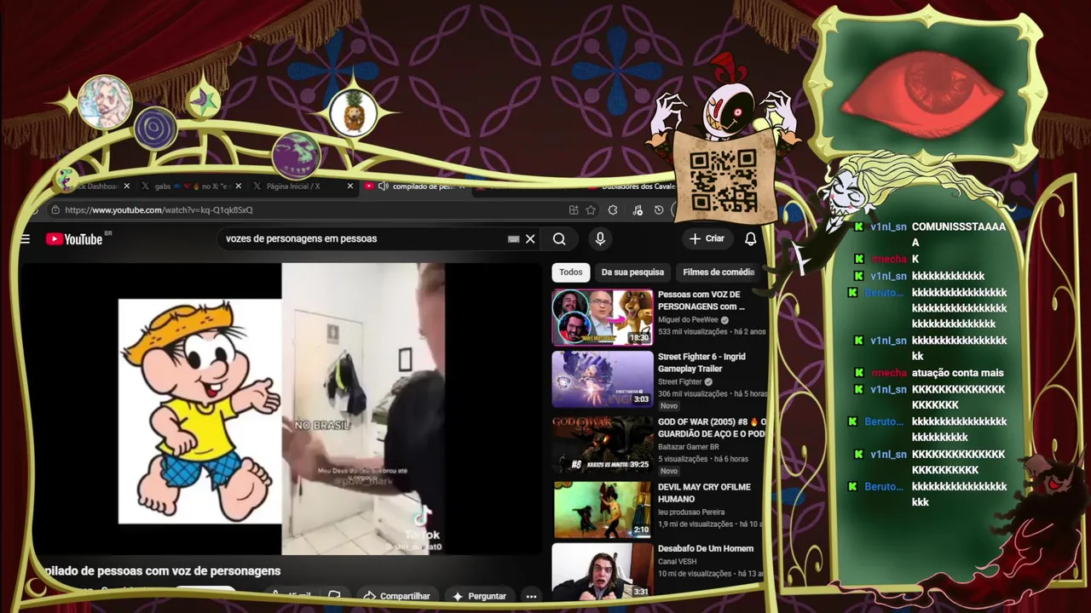The height and width of the screenshot is (613, 1091).
Task: Click Compartilhar share button
Action: click(x=396, y=596)
